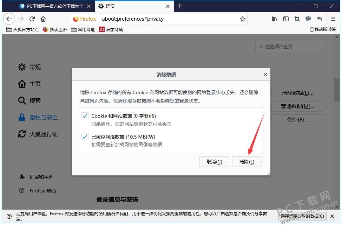Click the Home toolbar icon
Screen dimensions: 342x225
click(43, 19)
